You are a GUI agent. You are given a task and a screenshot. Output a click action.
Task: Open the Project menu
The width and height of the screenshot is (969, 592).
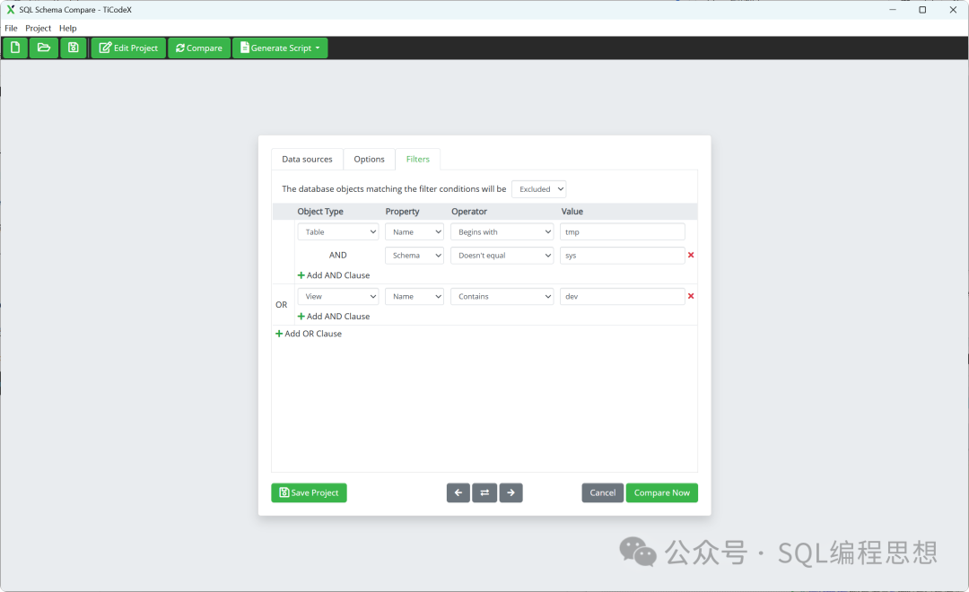pos(39,28)
